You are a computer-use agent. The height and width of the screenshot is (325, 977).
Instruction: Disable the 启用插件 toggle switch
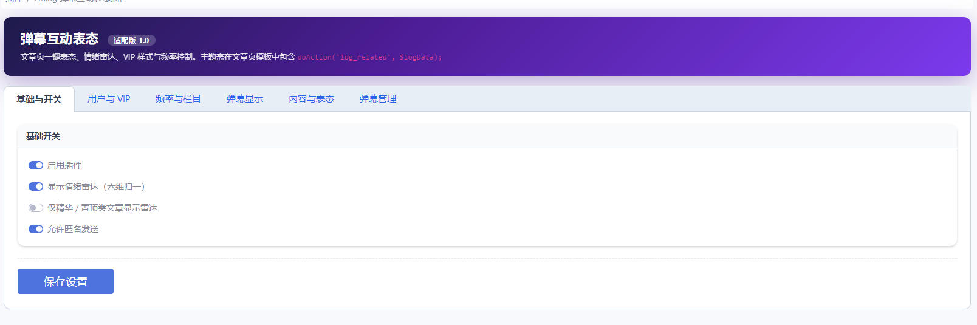click(36, 165)
